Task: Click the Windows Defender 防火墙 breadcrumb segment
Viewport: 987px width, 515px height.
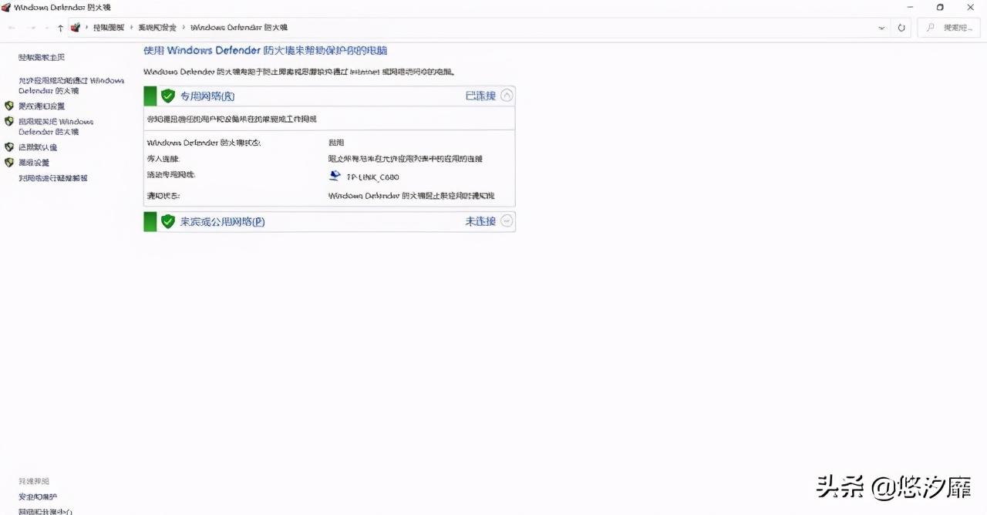Action: tap(239, 28)
